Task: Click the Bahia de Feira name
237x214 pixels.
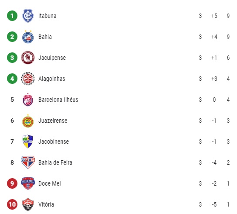Action: (x=55, y=162)
